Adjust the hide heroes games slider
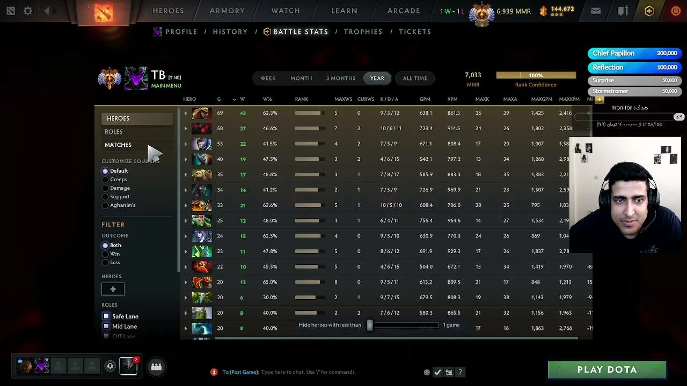 pos(370,325)
